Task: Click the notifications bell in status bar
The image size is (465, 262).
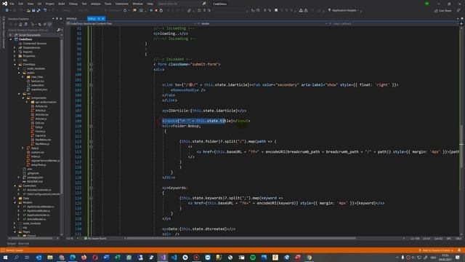Action: click(x=459, y=250)
